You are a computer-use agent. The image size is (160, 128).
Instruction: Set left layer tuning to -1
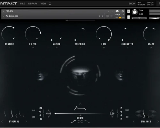[40, 116]
